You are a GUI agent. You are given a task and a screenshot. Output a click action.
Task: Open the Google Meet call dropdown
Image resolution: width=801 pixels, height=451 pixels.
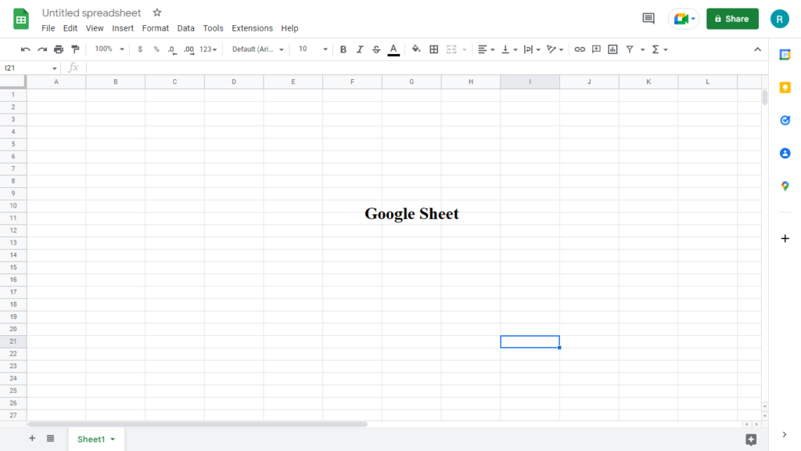point(684,19)
